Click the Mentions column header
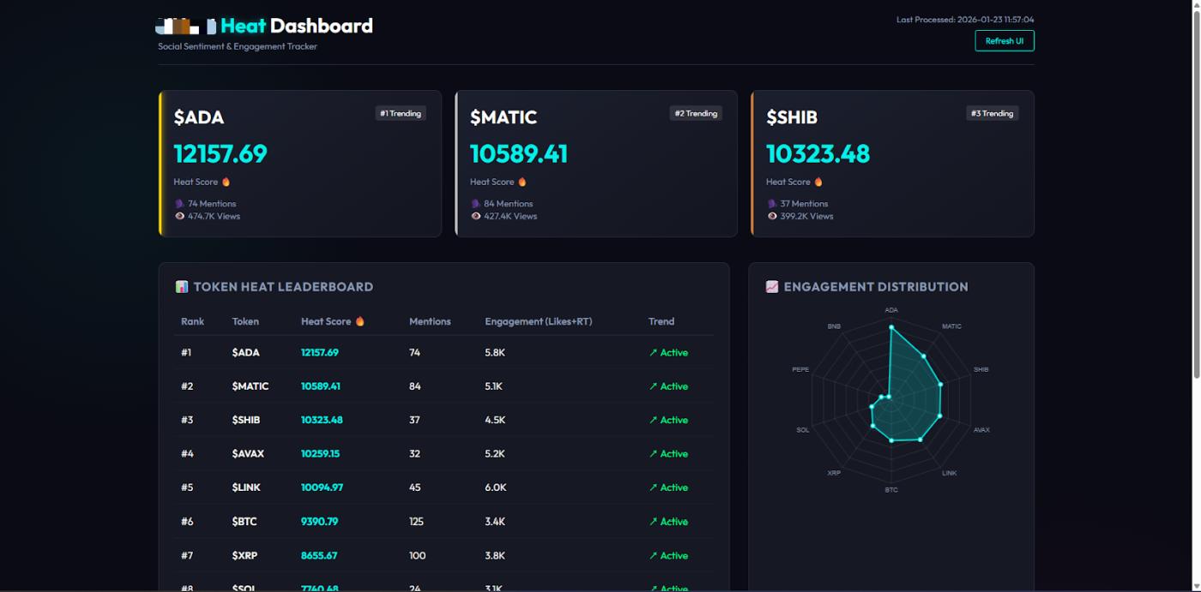1201x592 pixels. tap(430, 321)
